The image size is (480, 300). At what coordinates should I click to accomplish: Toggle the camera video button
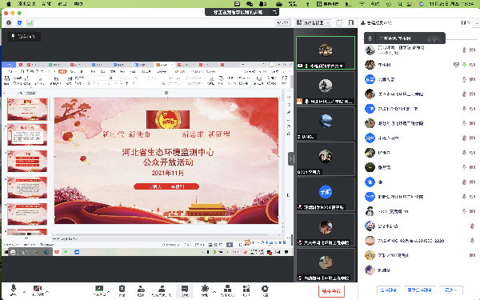(x=38, y=290)
